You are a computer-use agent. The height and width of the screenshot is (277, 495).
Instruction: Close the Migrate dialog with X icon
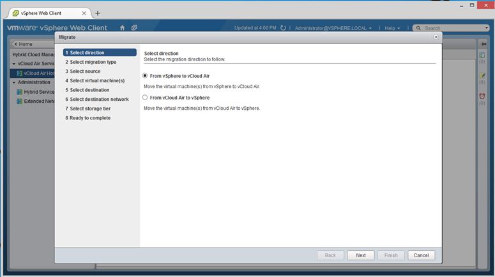436,37
